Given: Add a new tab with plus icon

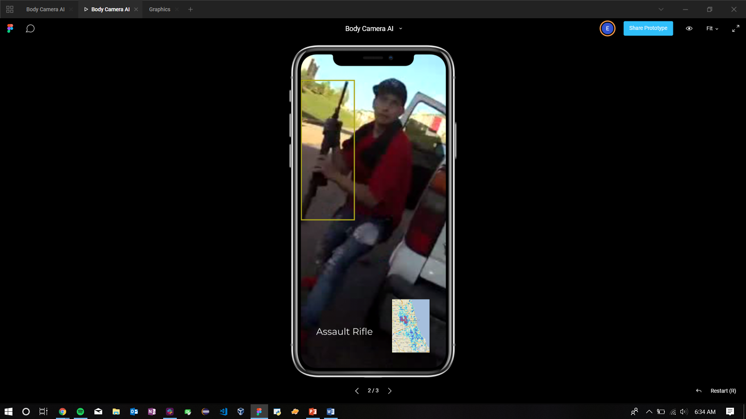Looking at the screenshot, I should coord(190,9).
